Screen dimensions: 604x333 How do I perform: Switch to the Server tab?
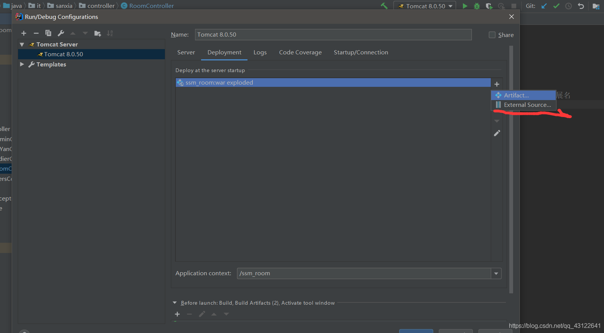186,52
